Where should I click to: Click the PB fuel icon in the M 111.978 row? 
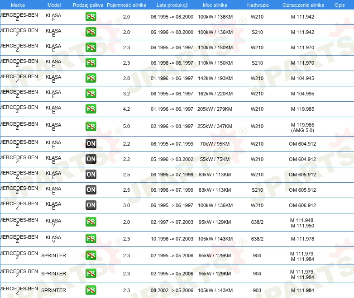(91, 239)
